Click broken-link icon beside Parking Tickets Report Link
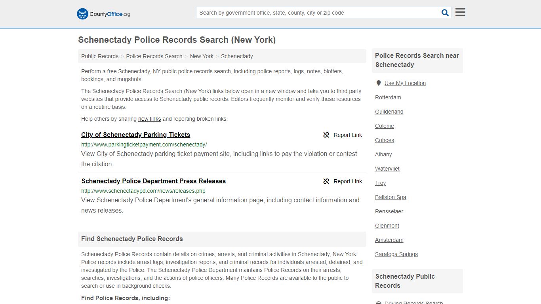 point(326,135)
